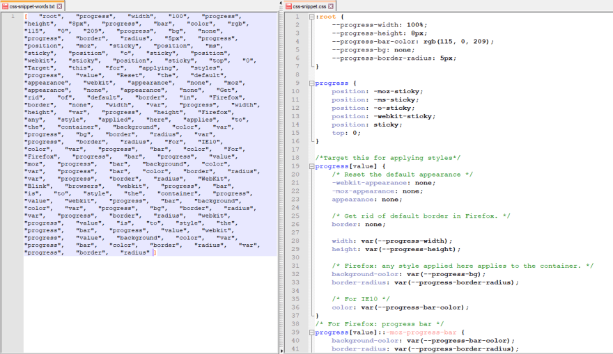Viewport: 613px width, 354px height.
Task: Close the css-snippet-words.txt tab
Action: (x=59, y=6)
